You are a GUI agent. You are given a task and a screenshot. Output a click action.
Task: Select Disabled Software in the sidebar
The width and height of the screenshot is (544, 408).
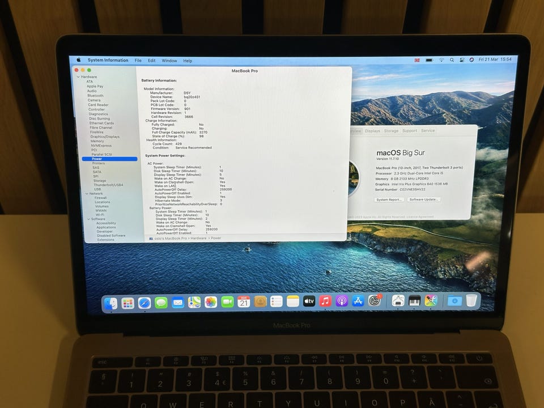point(112,236)
